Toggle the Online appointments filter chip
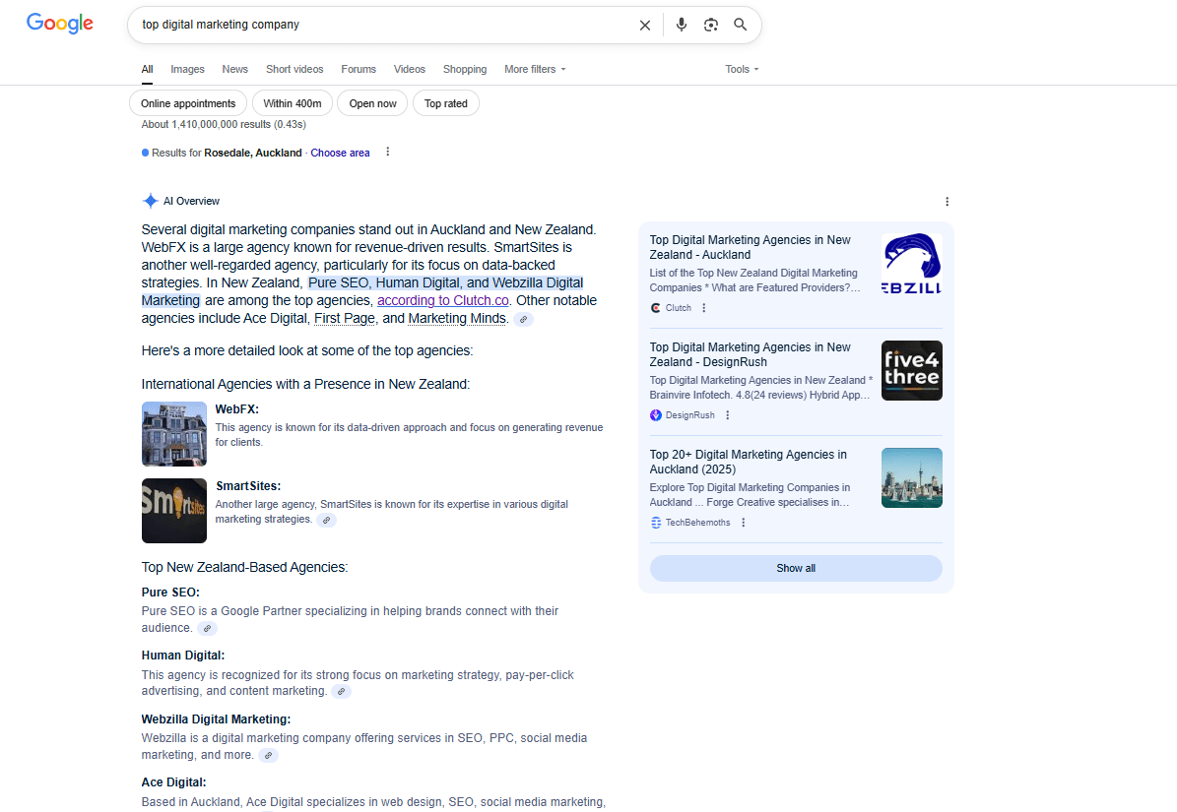The width and height of the screenshot is (1177, 812). (188, 103)
